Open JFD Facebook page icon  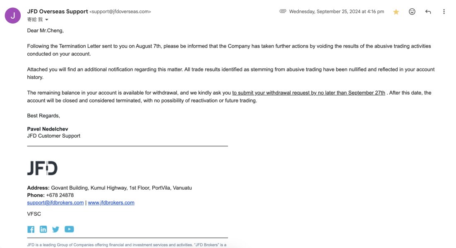click(31, 229)
